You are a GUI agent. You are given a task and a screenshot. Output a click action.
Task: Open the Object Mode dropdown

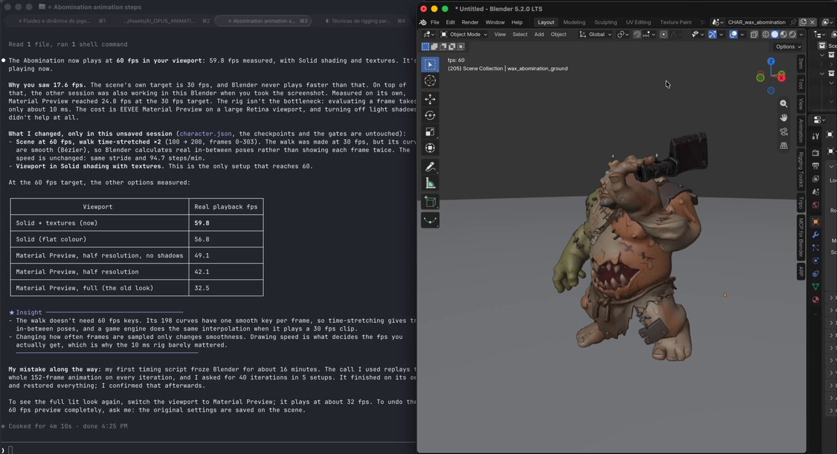point(464,34)
